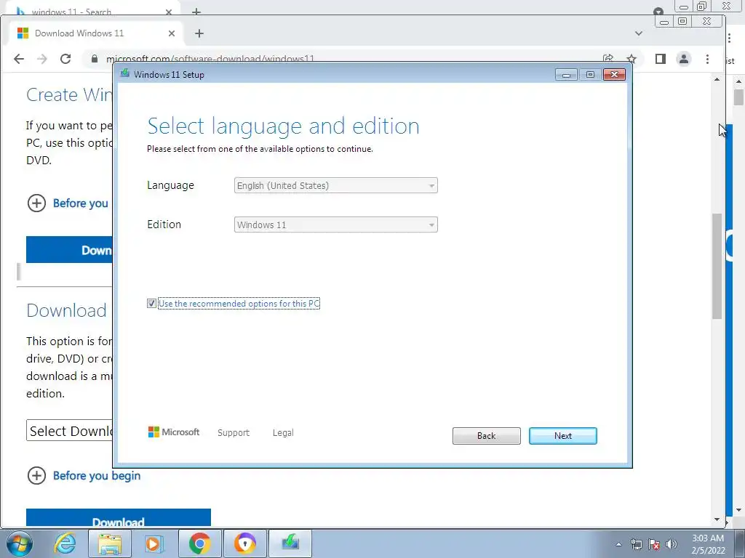Minimize the Windows 11 Setup window
The width and height of the screenshot is (745, 558).
click(566, 75)
